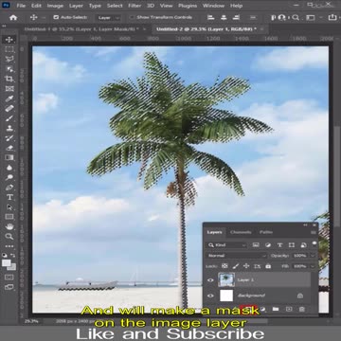The height and width of the screenshot is (341, 341).
Task: Swap foreground and background colors
Action: [x=13, y=255]
